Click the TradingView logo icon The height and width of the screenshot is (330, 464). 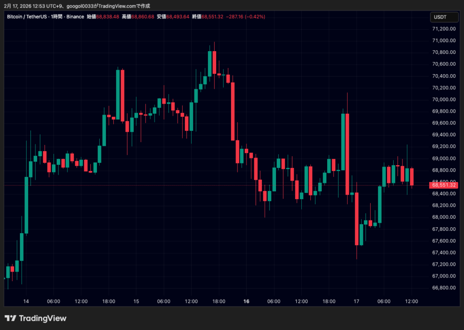pos(11,318)
